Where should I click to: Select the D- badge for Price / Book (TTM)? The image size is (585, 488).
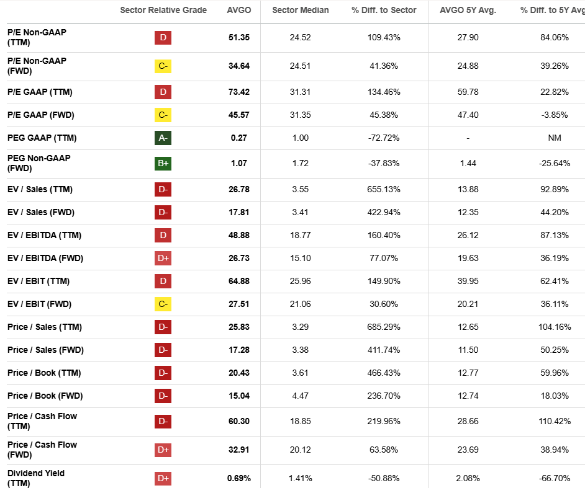pos(163,373)
